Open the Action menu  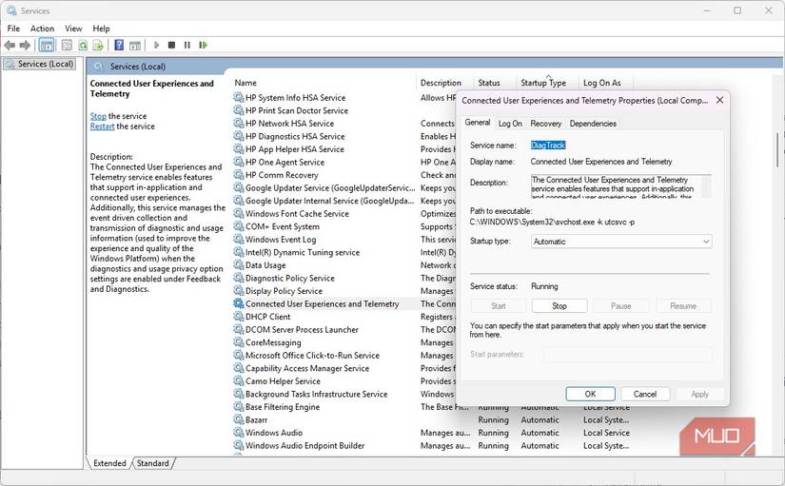tap(42, 29)
